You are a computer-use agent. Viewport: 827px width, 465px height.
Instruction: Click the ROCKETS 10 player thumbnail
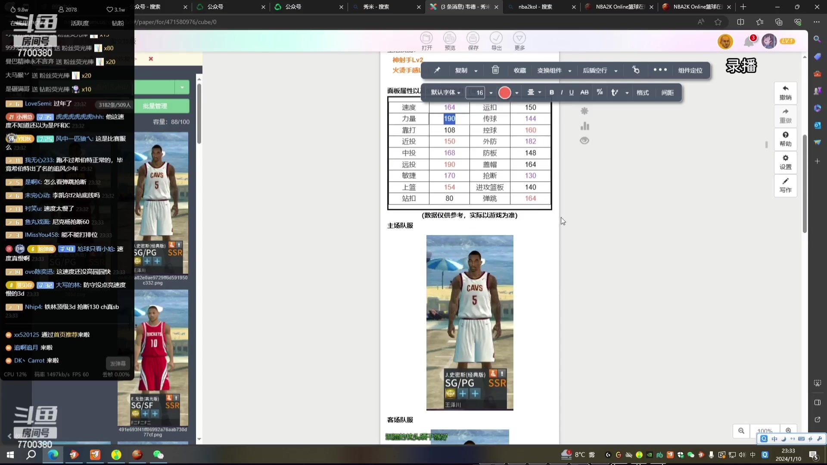[x=153, y=358]
